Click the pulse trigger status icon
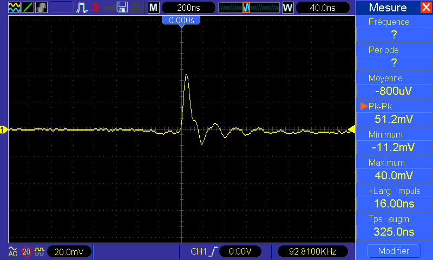 tap(83, 8)
